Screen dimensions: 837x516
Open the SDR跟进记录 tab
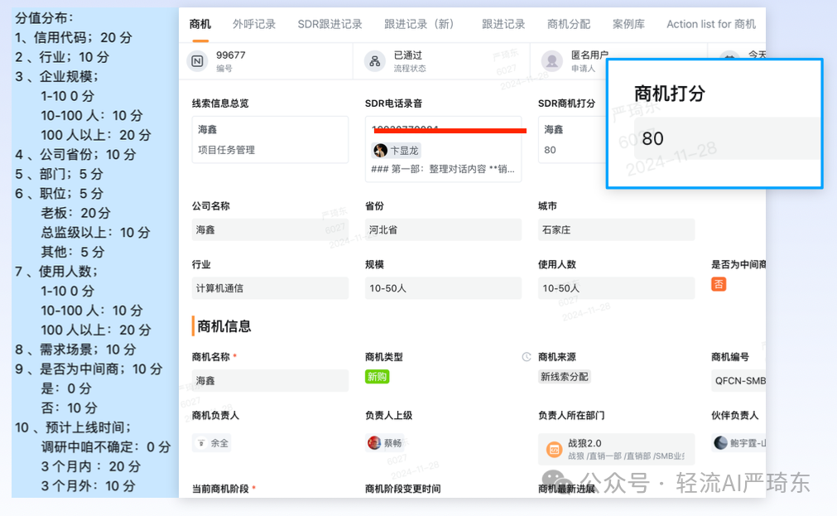point(330,24)
